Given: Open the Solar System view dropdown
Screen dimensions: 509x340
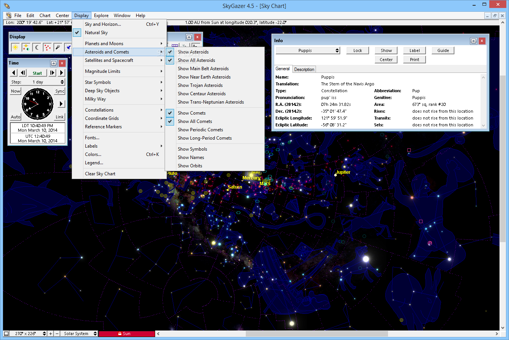Looking at the screenshot, I should [x=79, y=334].
